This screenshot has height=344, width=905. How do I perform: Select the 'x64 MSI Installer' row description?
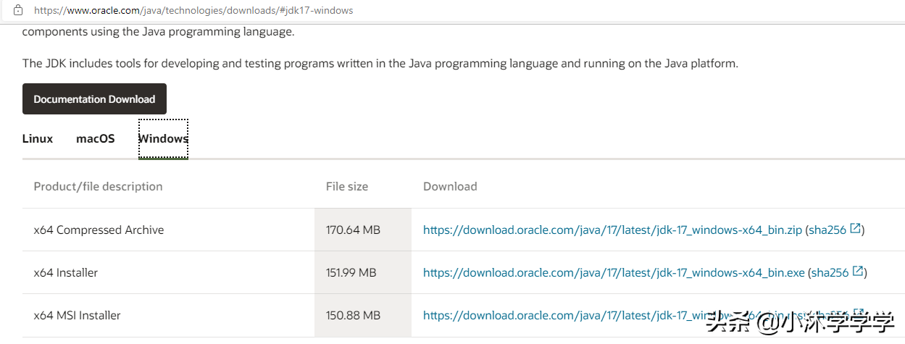[x=77, y=316]
